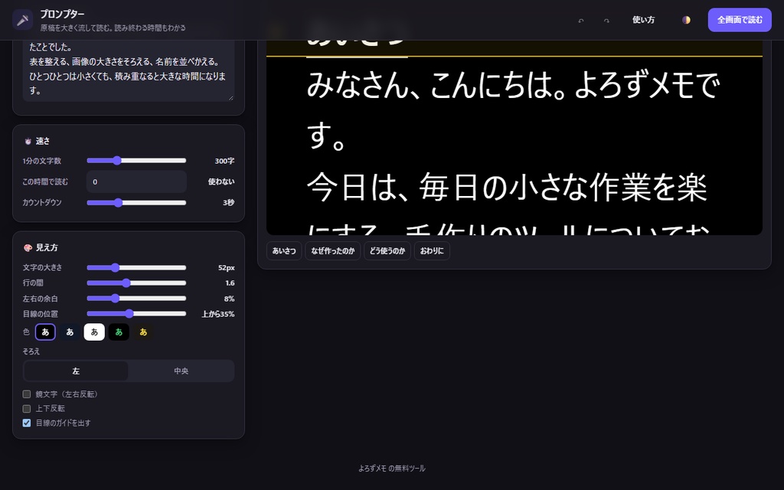Screen dimensions: 784x490
Task: Click the textarea resize handle corner
Action: pyautogui.click(x=231, y=98)
